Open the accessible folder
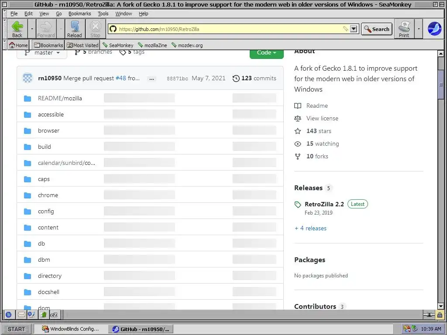447x335 pixels. (51, 115)
